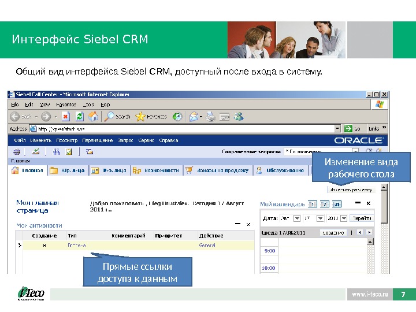Switch to the Возможности tab
Viewport: 416px width, 312px height.
(156, 170)
